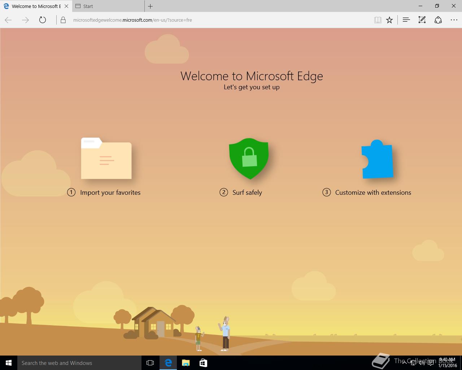The width and height of the screenshot is (462, 370).
Task: Click the blue puzzle piece illustration
Action: click(377, 159)
